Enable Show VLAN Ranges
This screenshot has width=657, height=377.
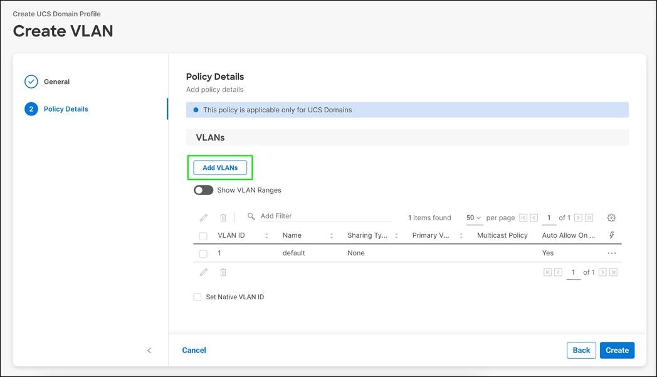click(203, 189)
